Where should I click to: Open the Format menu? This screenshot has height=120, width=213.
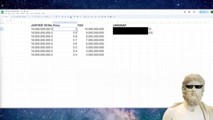click(x=22, y=13)
